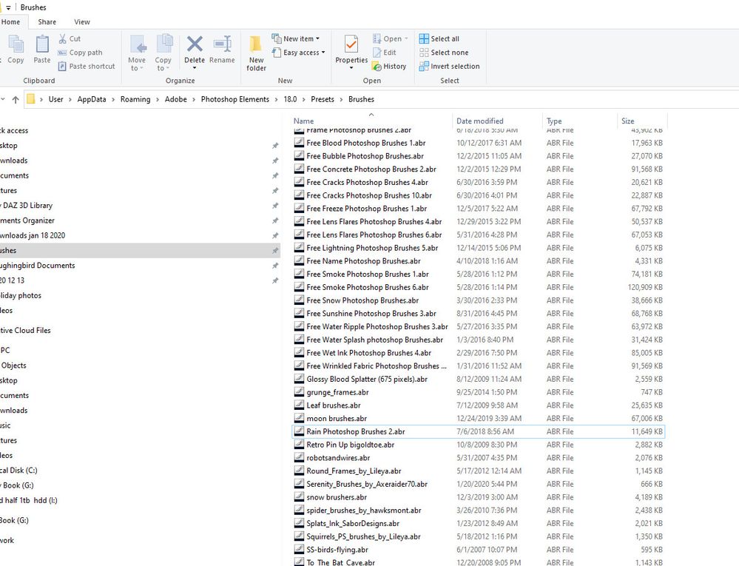
Task: Click the Copy path icon
Action: [62, 53]
